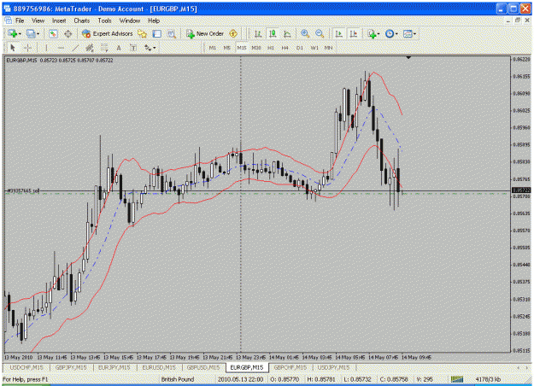The image size is (534, 386).
Task: Select the Text Label tool
Action: (133, 48)
